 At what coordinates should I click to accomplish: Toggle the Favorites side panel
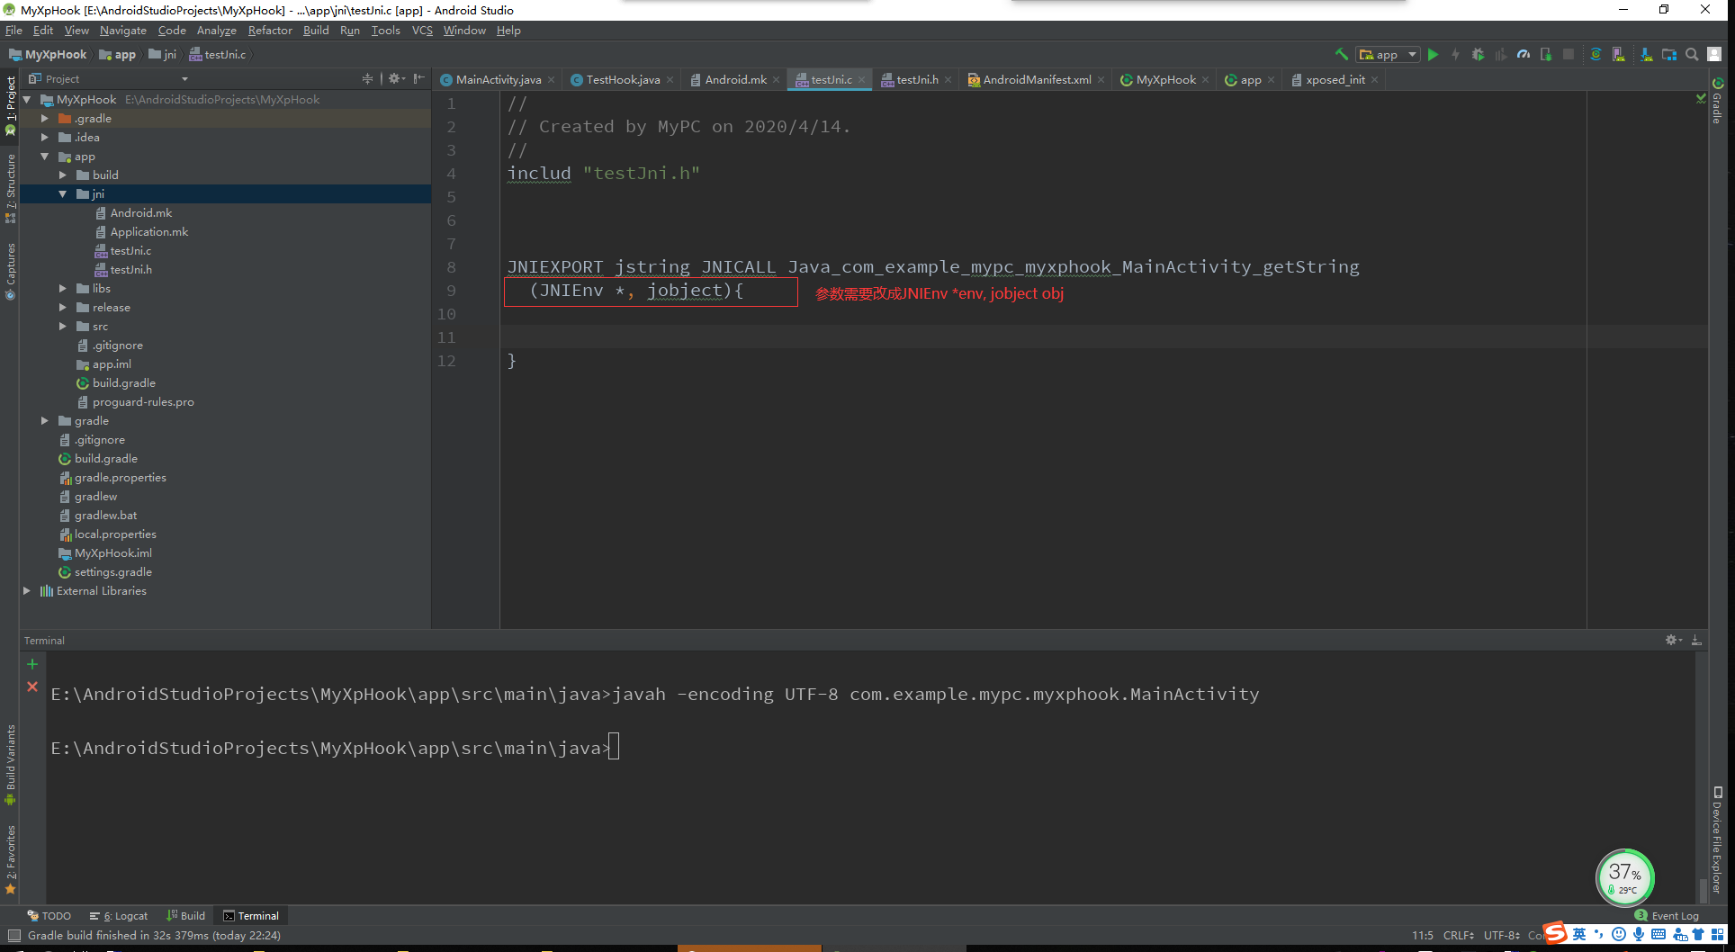[x=11, y=858]
